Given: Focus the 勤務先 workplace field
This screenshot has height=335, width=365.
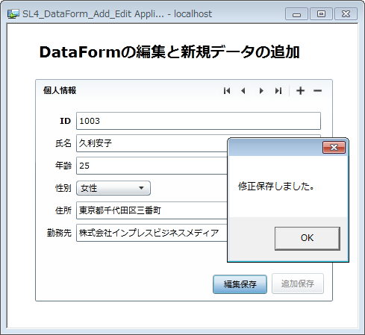Looking at the screenshot, I should (x=152, y=233).
